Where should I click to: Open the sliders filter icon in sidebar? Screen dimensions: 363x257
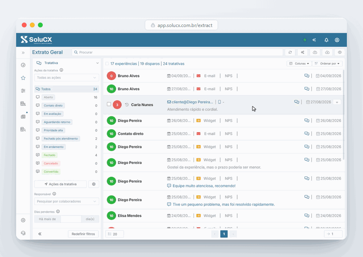coord(23,91)
